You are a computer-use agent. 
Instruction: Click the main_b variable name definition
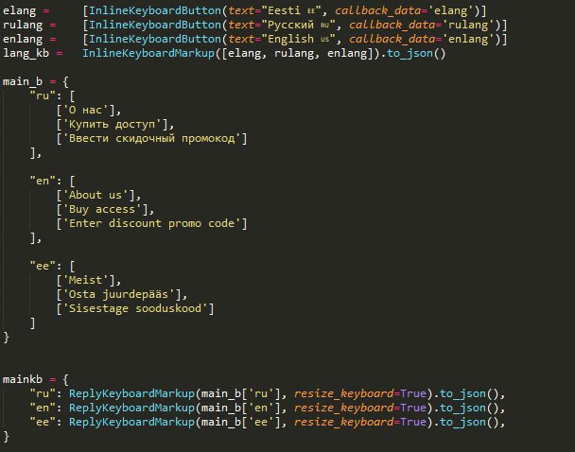click(23, 81)
